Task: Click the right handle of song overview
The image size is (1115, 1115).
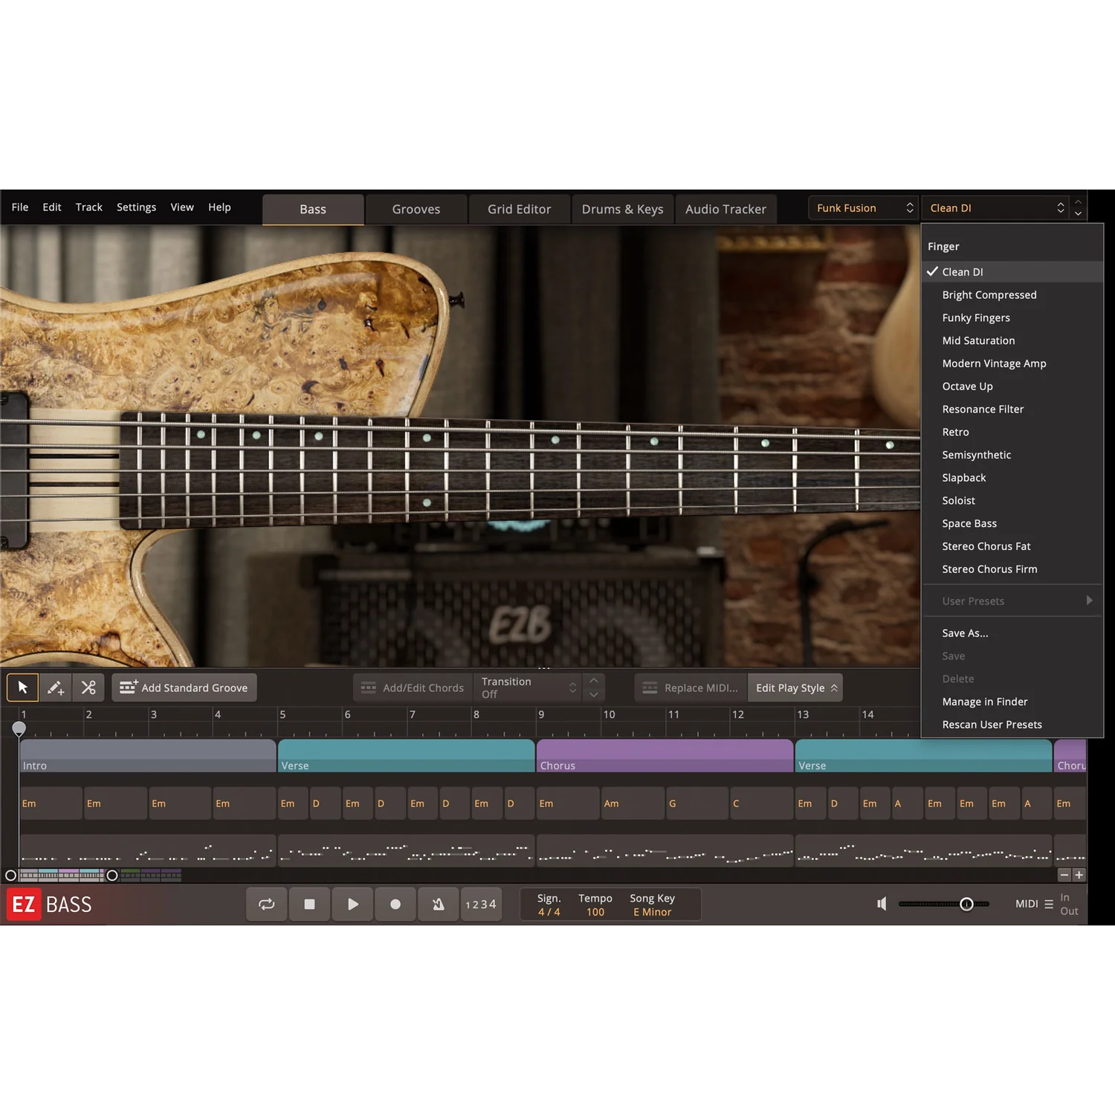Action: tap(112, 876)
